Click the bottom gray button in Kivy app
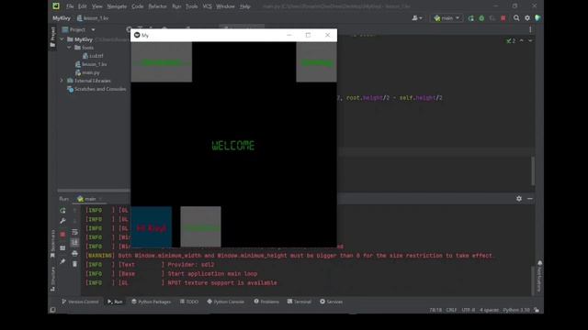Viewport: 588px width, 330px height. 200,227
